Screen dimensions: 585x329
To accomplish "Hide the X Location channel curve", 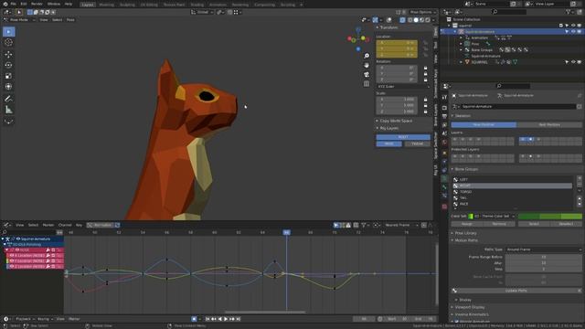I will pyautogui.click(x=12, y=256).
